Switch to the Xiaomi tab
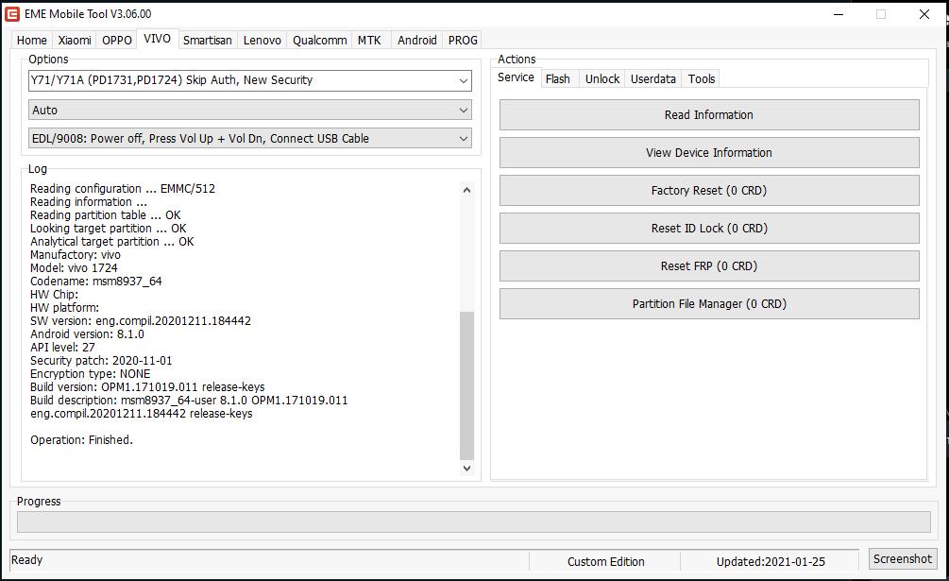This screenshot has height=581, width=949. pos(75,40)
